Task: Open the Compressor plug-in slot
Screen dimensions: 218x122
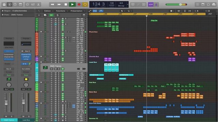Action: pyautogui.click(x=9, y=55)
